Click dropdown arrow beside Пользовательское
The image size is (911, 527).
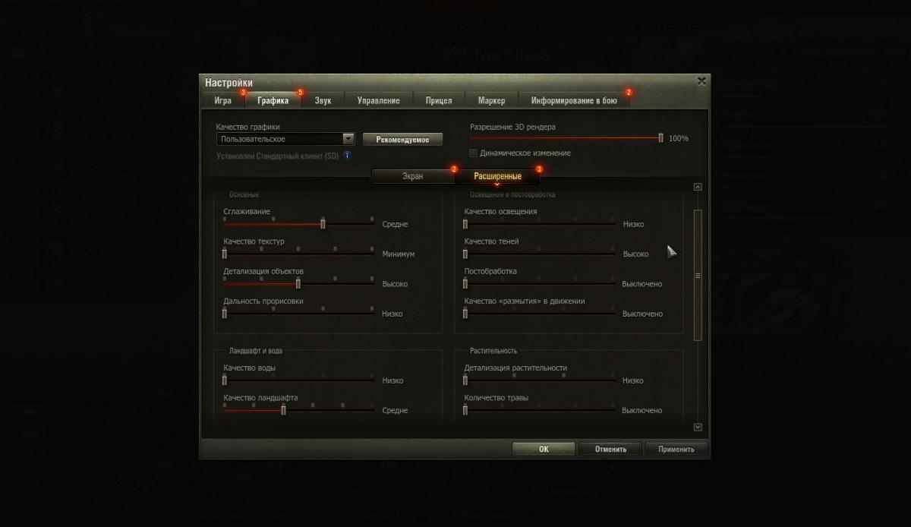point(348,139)
